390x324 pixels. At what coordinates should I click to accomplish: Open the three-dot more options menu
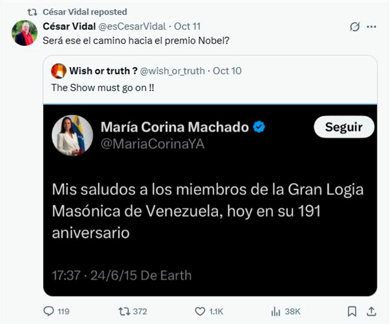372,27
